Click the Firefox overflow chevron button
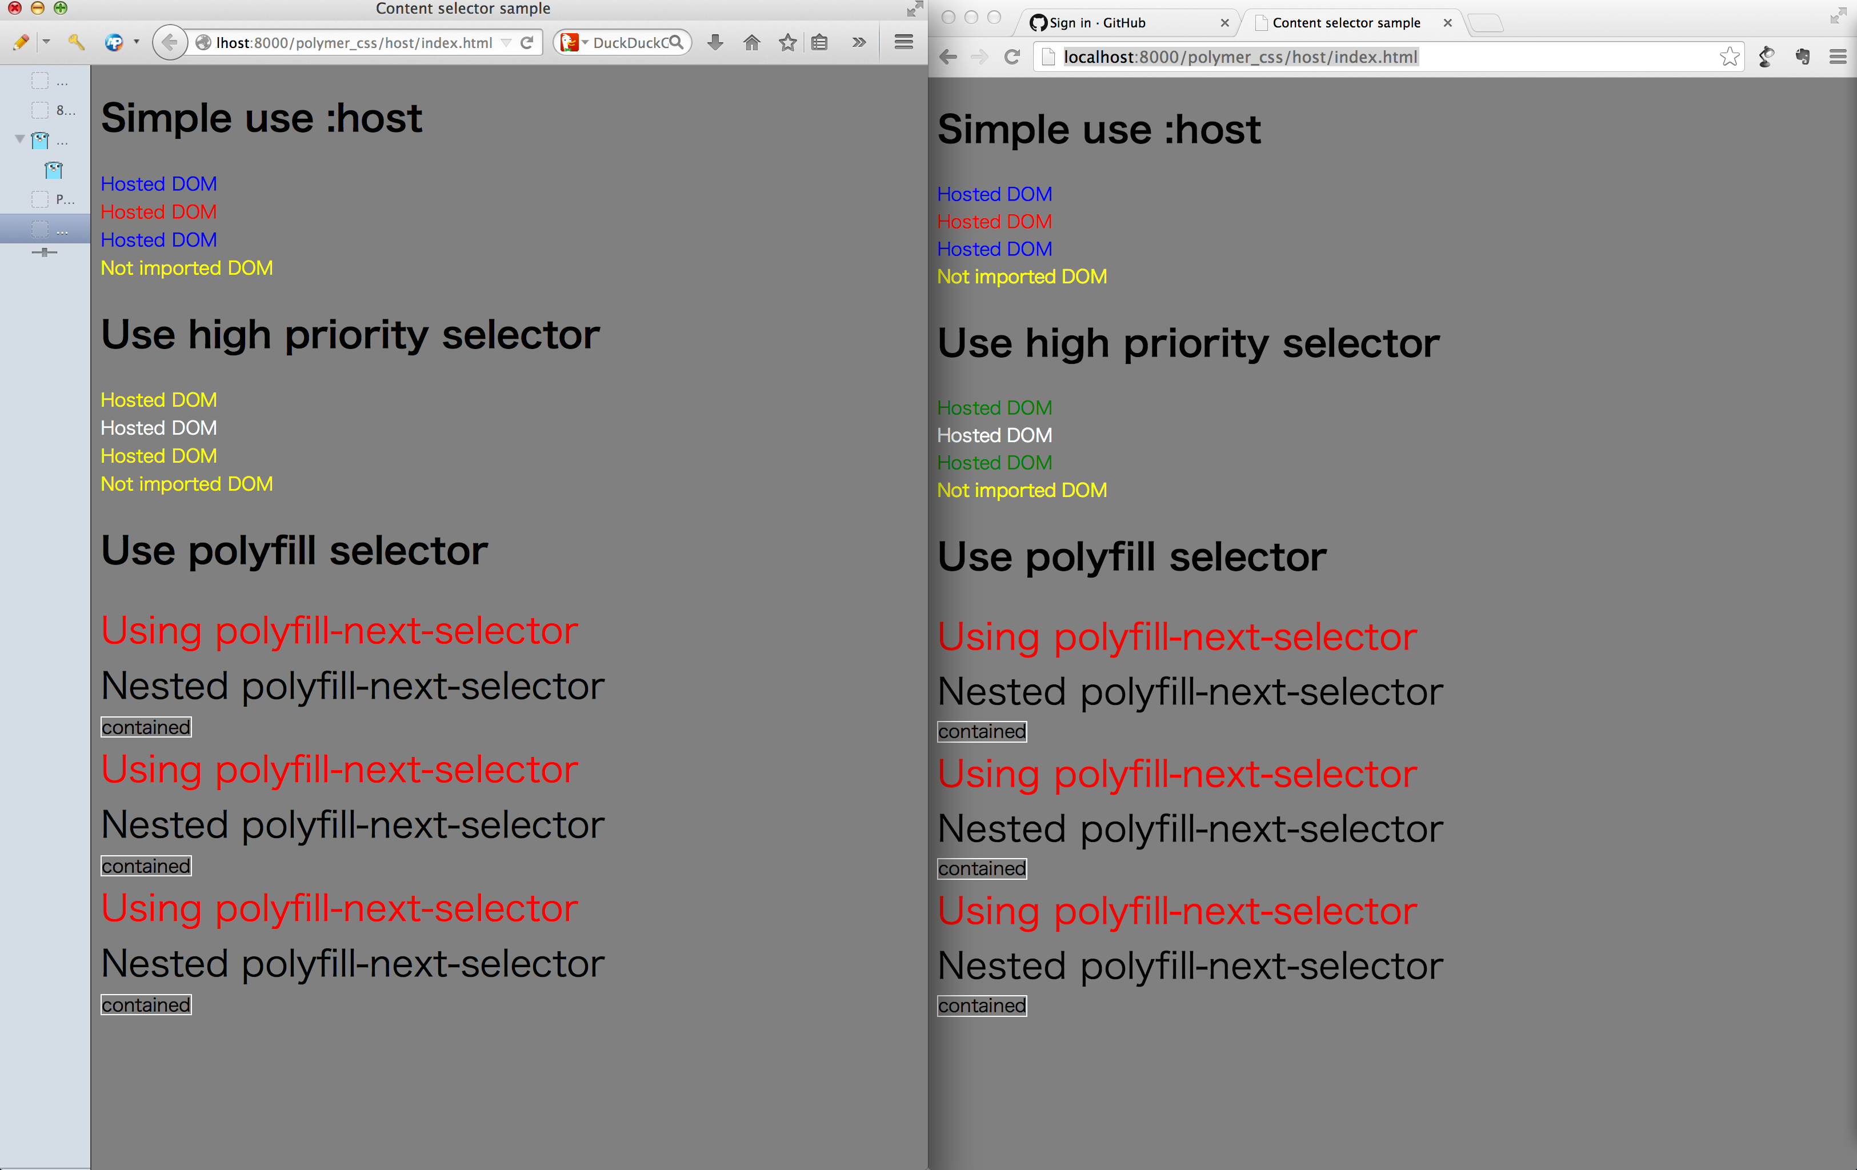1857x1170 pixels. (x=858, y=42)
